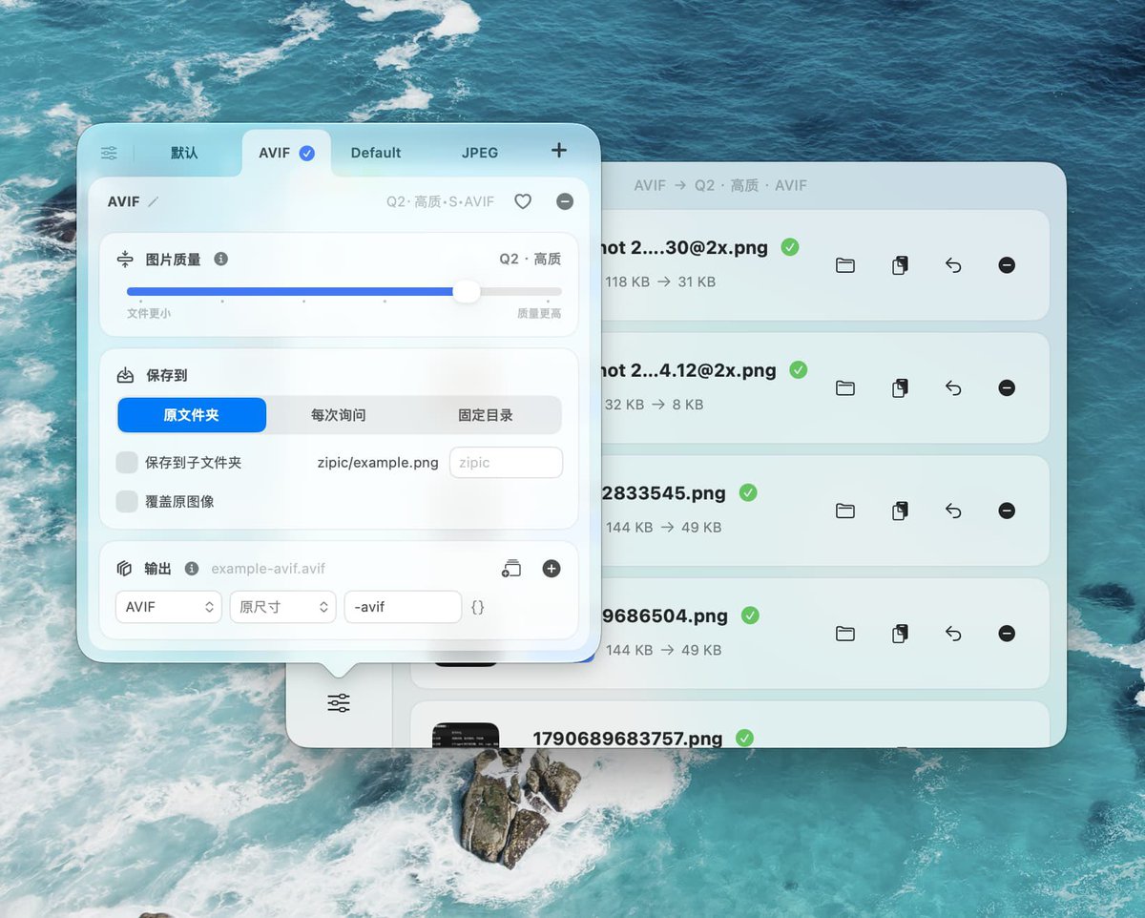Image resolution: width=1145 pixels, height=918 pixels.
Task: Copy the 118 KB → 31 KB image
Action: 900,265
